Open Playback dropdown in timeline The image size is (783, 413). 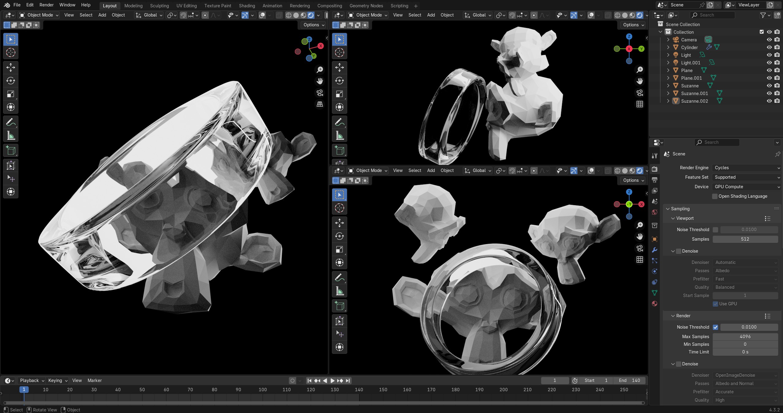(x=32, y=380)
